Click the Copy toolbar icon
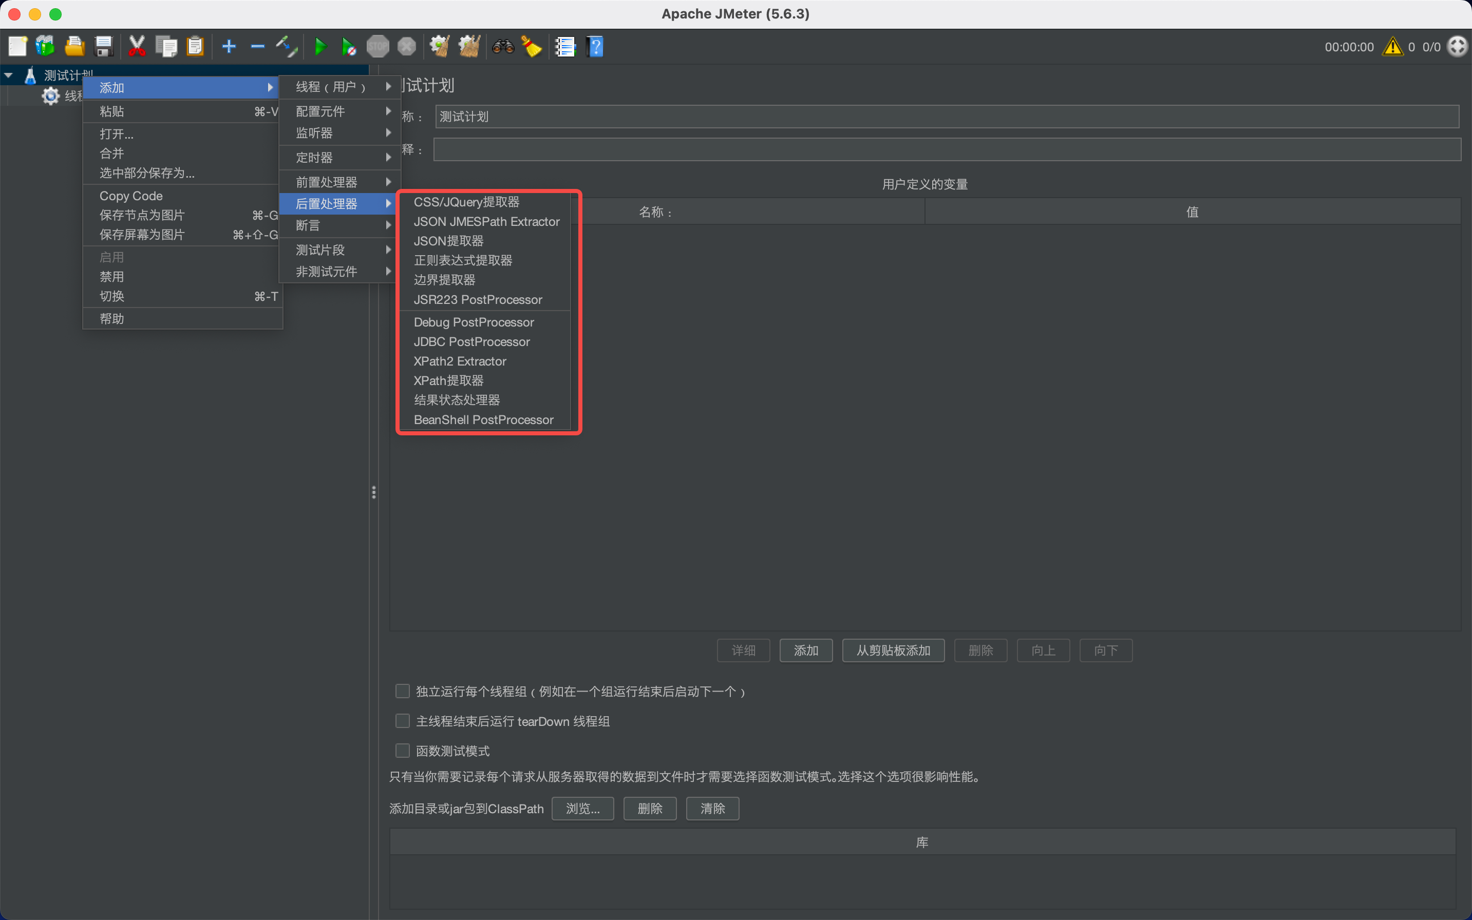 coord(166,46)
